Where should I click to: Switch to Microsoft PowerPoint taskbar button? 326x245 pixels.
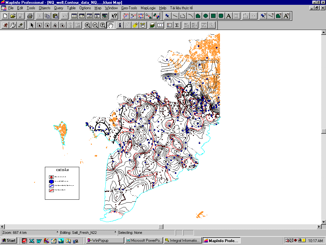(x=144, y=241)
